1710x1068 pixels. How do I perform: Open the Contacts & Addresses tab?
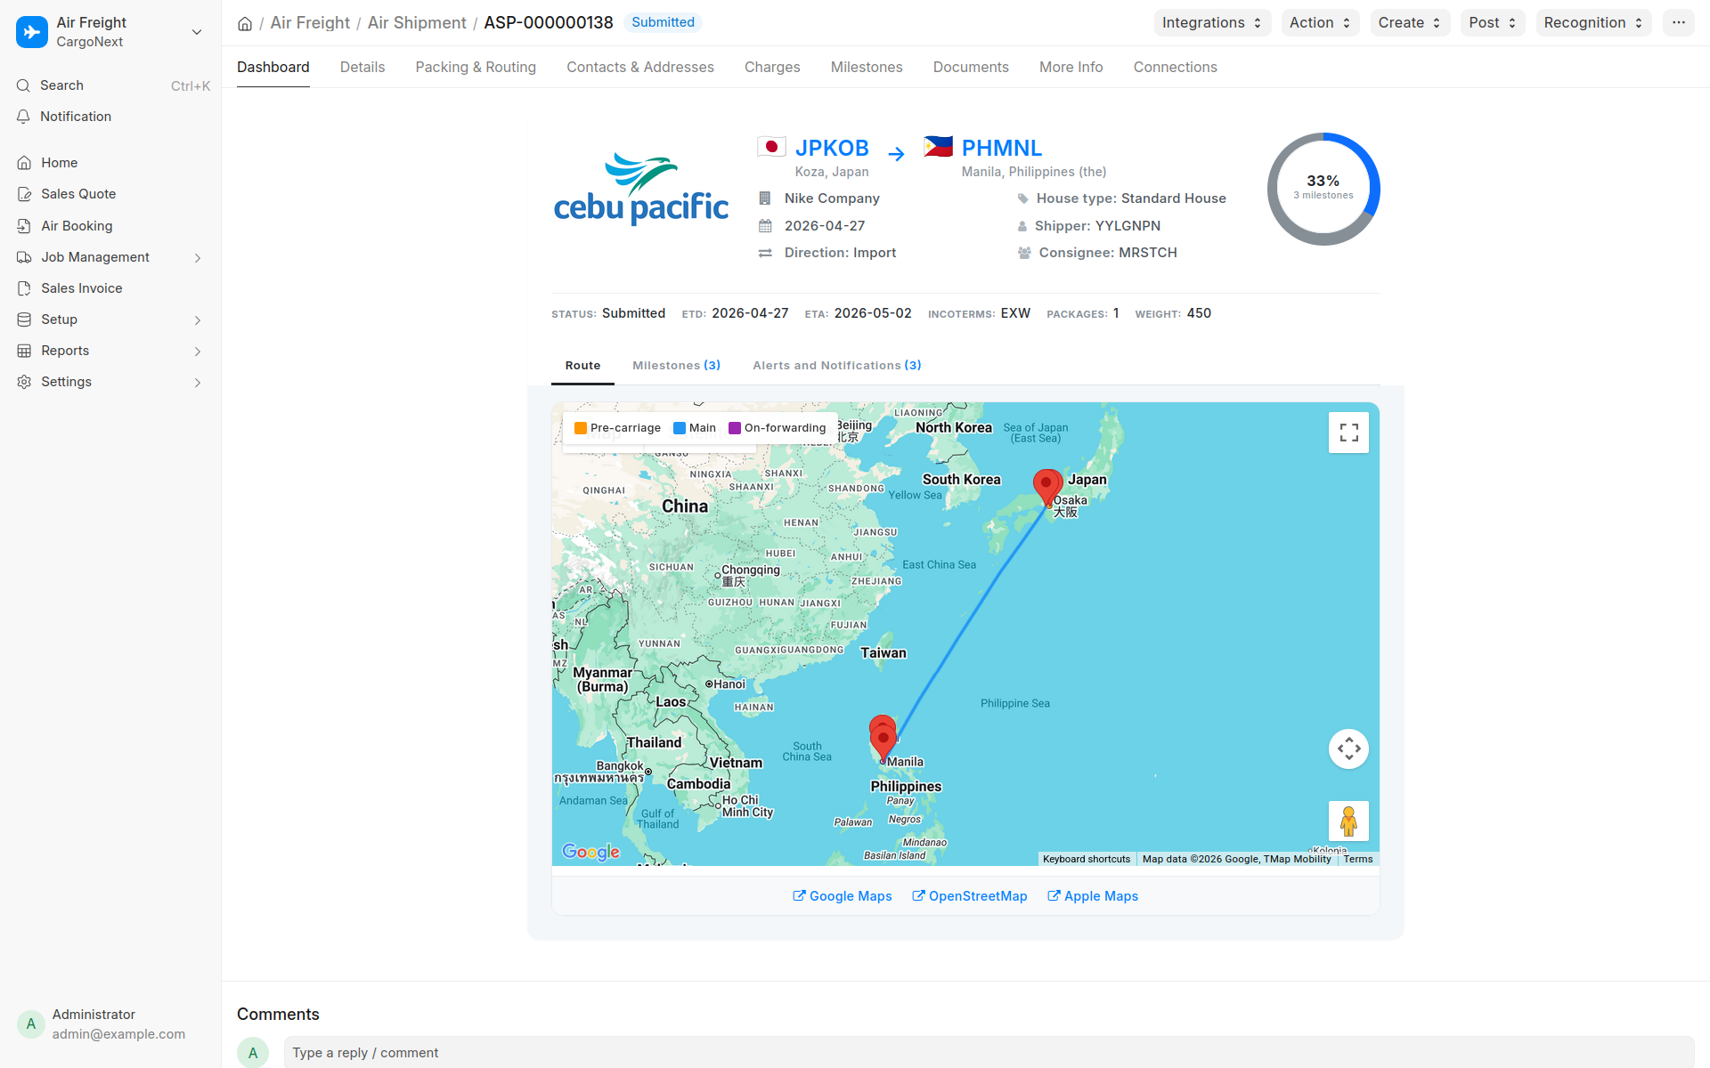[640, 68]
